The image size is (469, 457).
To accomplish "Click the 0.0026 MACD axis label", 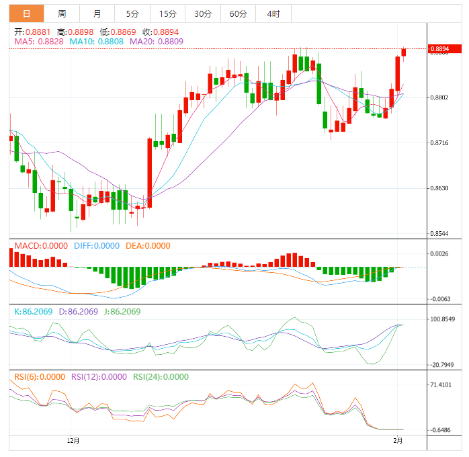I will coord(439,254).
